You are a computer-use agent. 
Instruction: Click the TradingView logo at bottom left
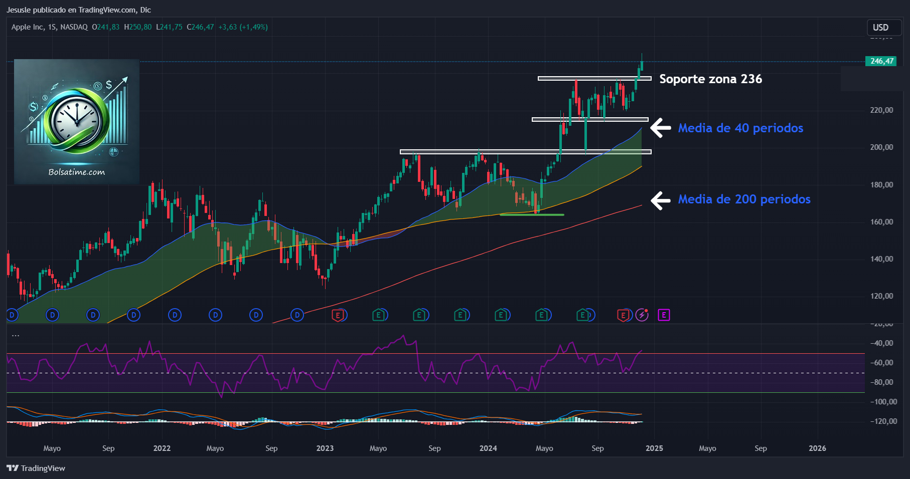tap(36, 468)
